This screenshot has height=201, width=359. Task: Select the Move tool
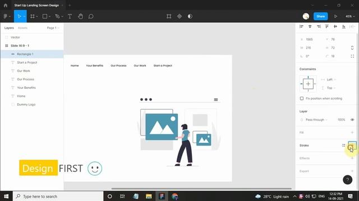pyautogui.click(x=19, y=16)
